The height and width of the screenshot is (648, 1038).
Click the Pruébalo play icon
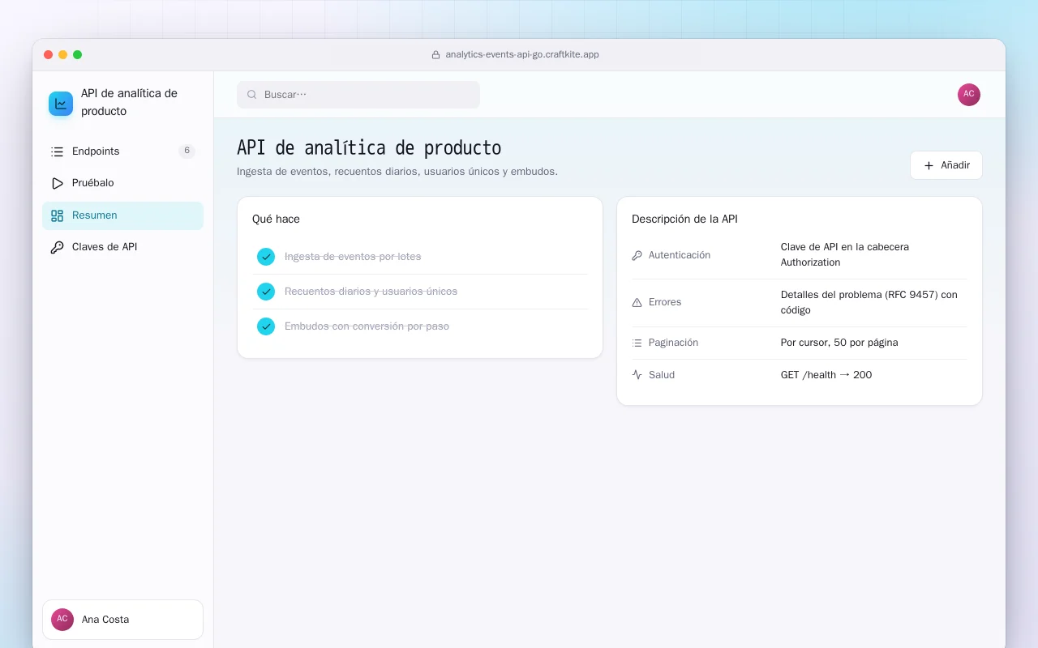(x=57, y=183)
